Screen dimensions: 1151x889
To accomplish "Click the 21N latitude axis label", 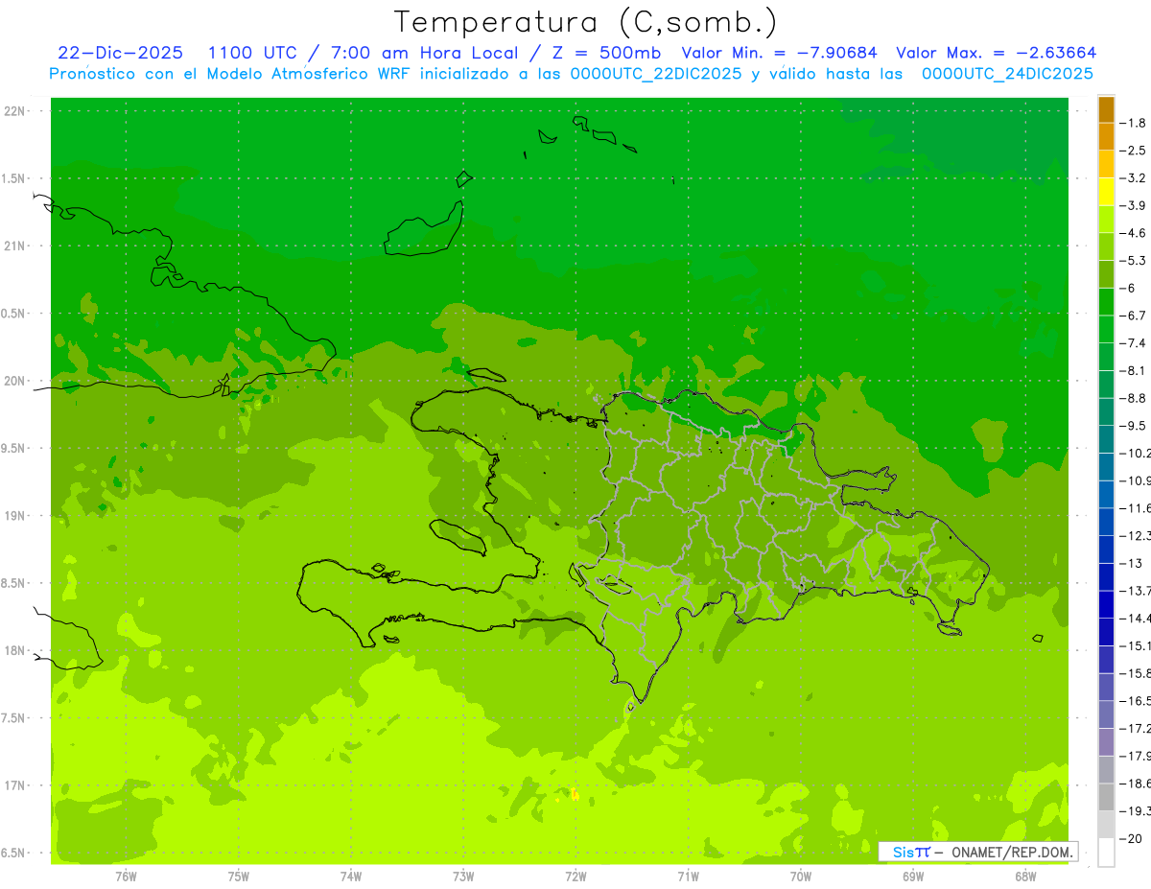I will click(x=15, y=246).
